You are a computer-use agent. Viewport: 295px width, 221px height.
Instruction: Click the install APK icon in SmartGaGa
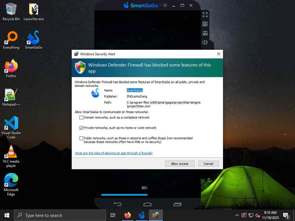(x=205, y=33)
